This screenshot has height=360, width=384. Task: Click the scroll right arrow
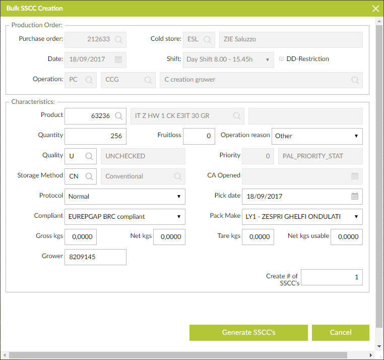click(371, 355)
